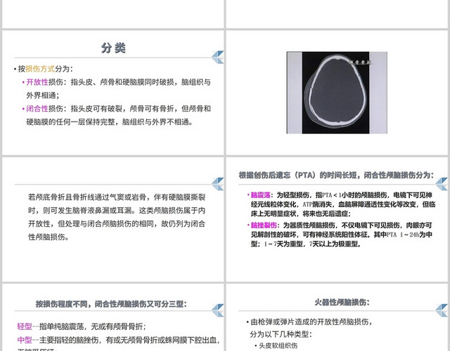Open the skull CT scan image
The image size is (450, 351).
(337, 93)
